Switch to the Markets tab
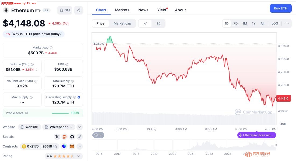Image resolution: width=296 pixels, height=161 pixels. (122, 10)
